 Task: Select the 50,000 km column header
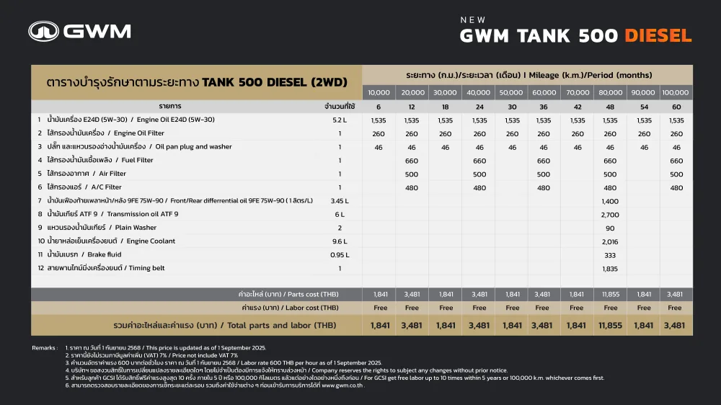(x=511, y=92)
